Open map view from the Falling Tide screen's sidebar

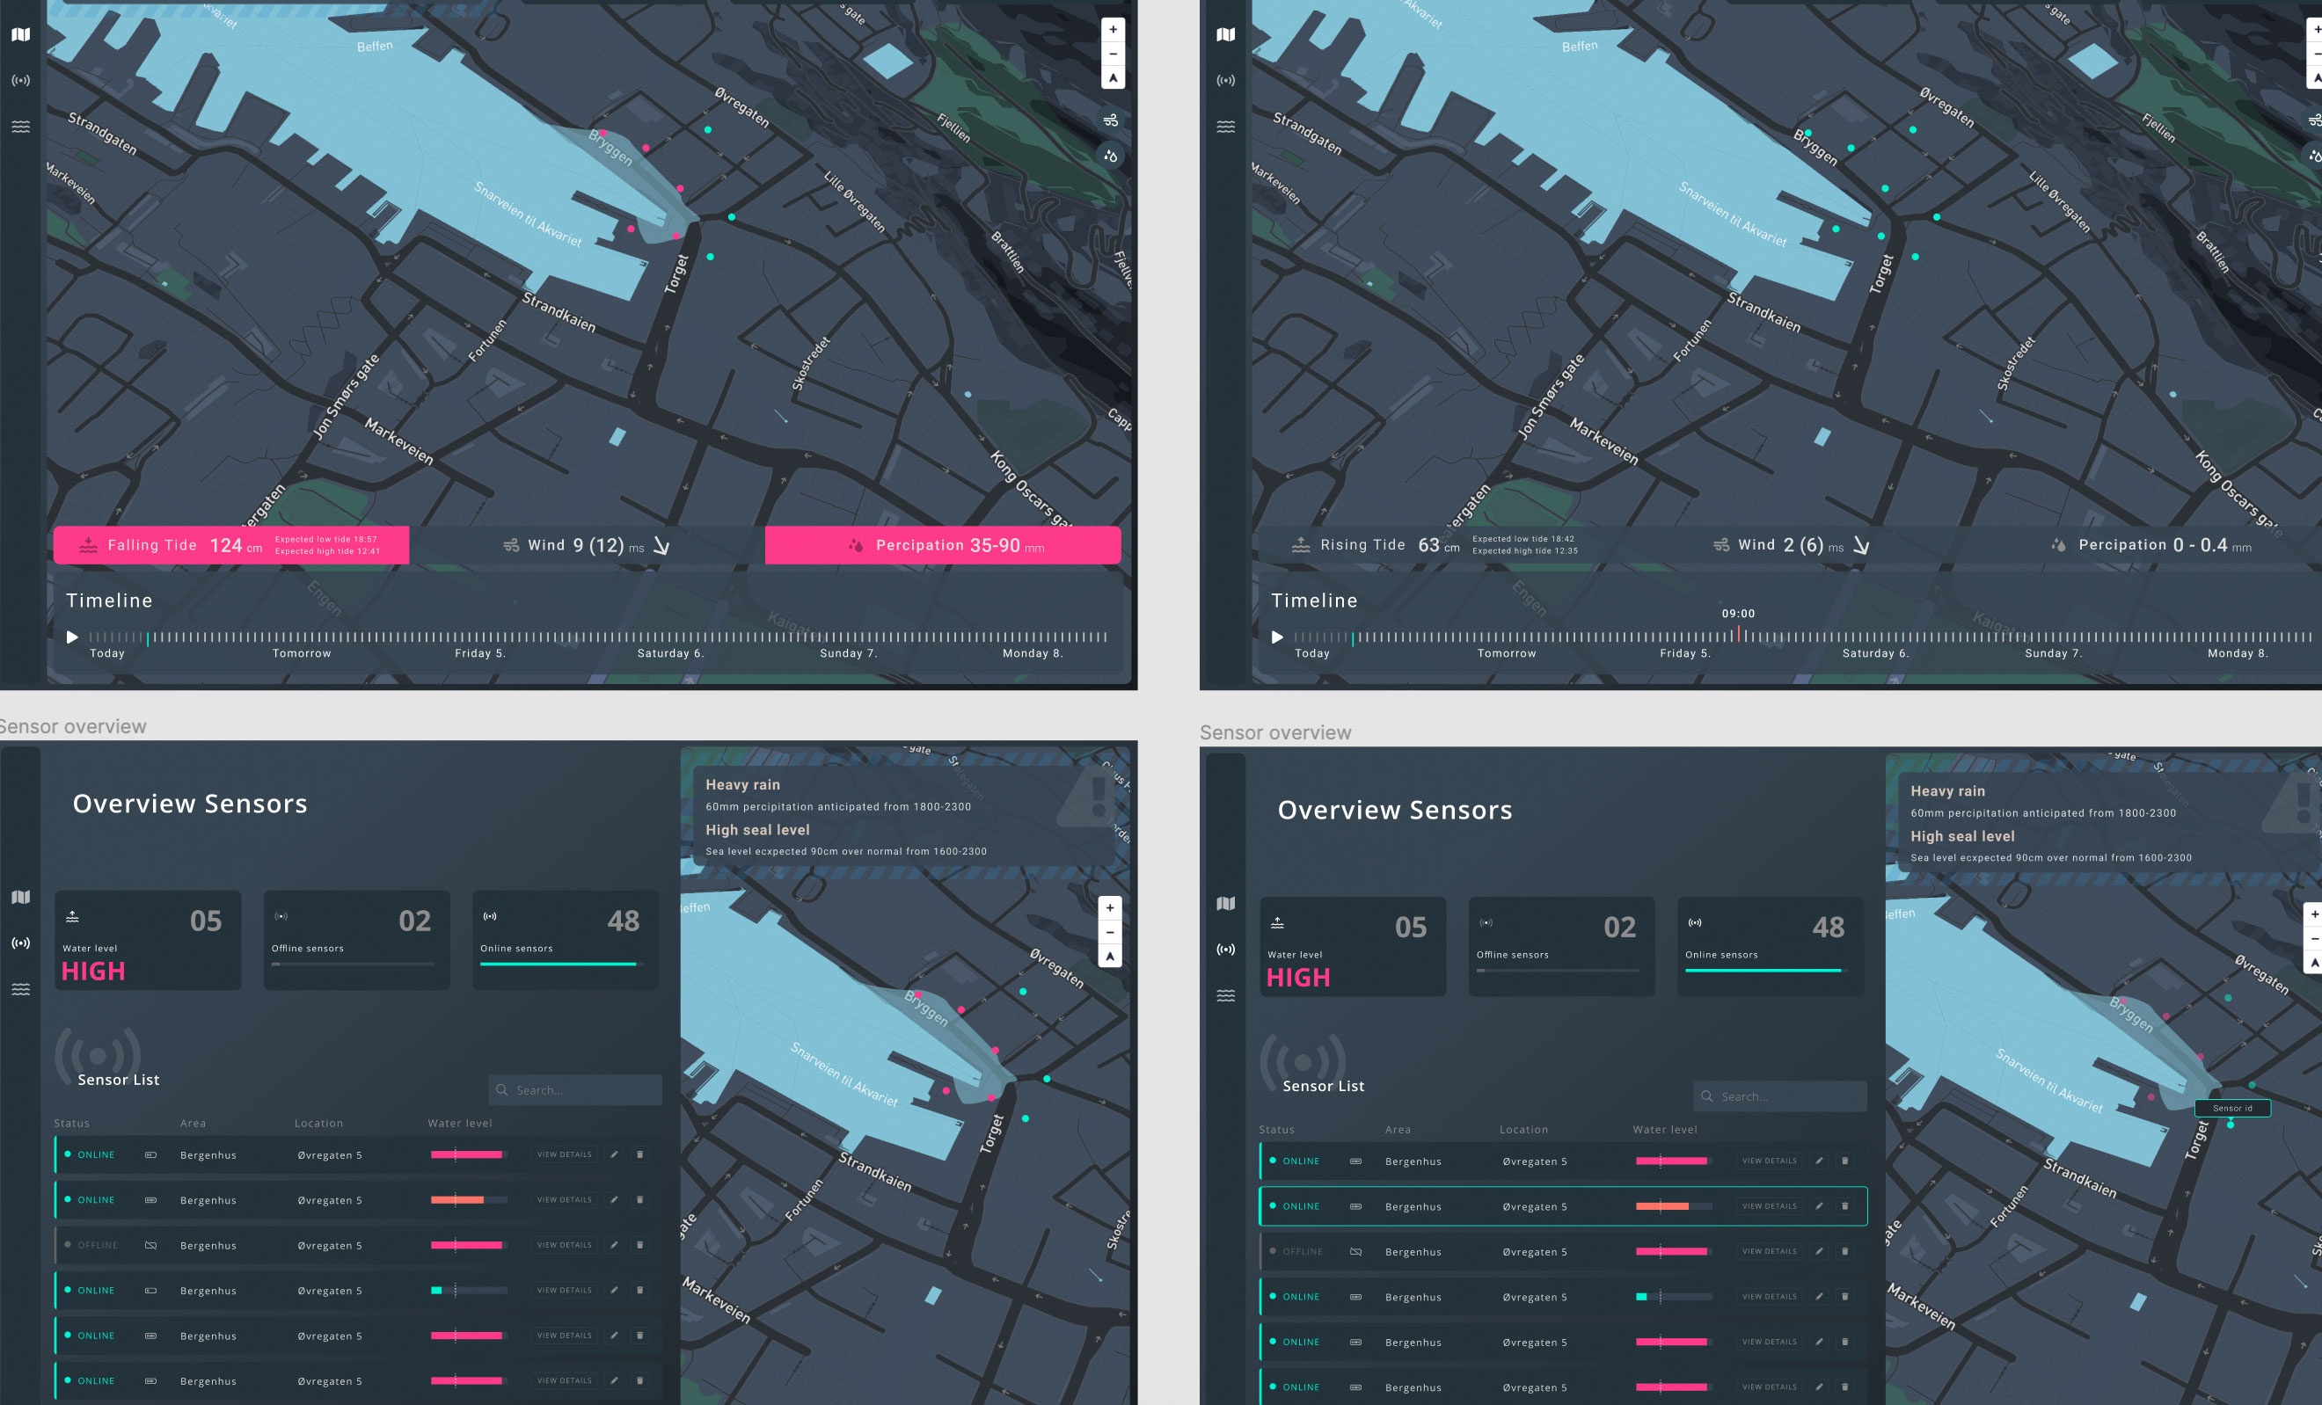click(21, 35)
